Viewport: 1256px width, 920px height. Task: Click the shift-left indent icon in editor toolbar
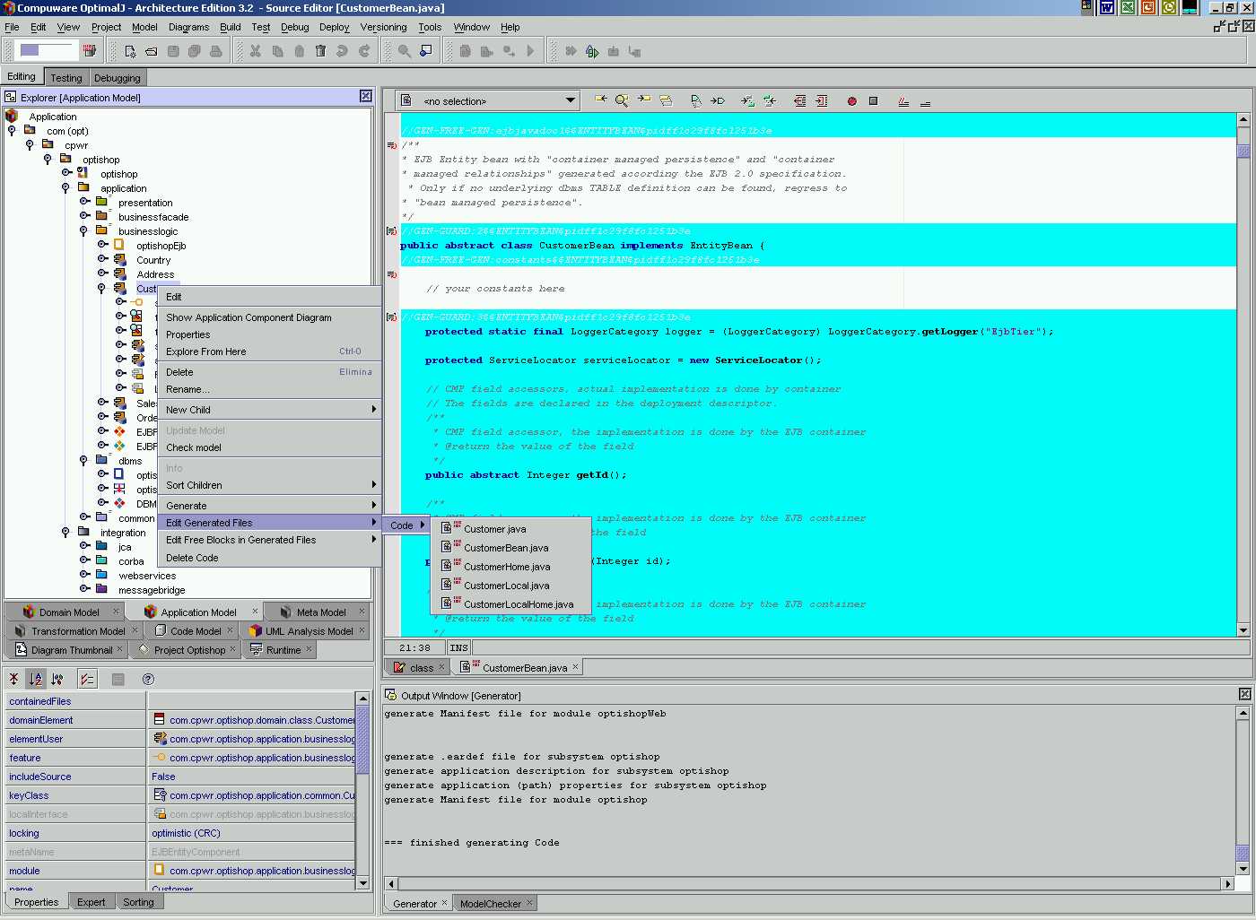[799, 101]
